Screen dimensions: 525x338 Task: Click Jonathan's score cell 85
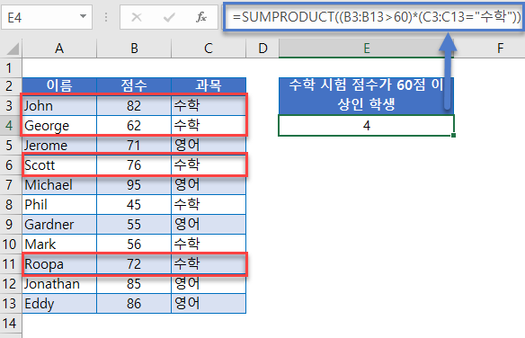click(134, 284)
